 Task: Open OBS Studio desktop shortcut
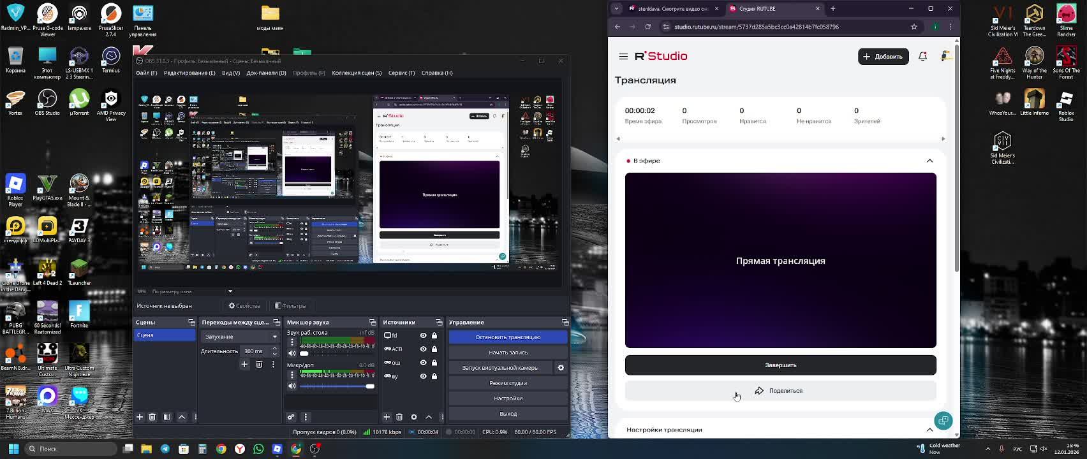click(x=47, y=102)
